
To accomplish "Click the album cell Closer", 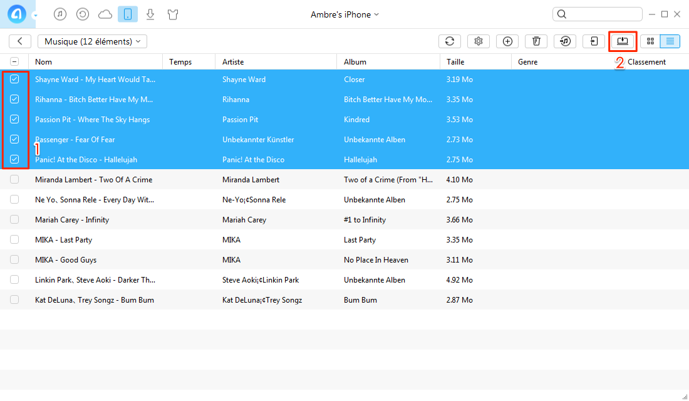I will point(354,80).
